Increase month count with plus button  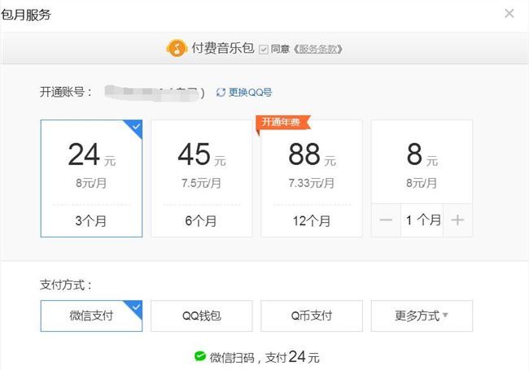point(458,220)
